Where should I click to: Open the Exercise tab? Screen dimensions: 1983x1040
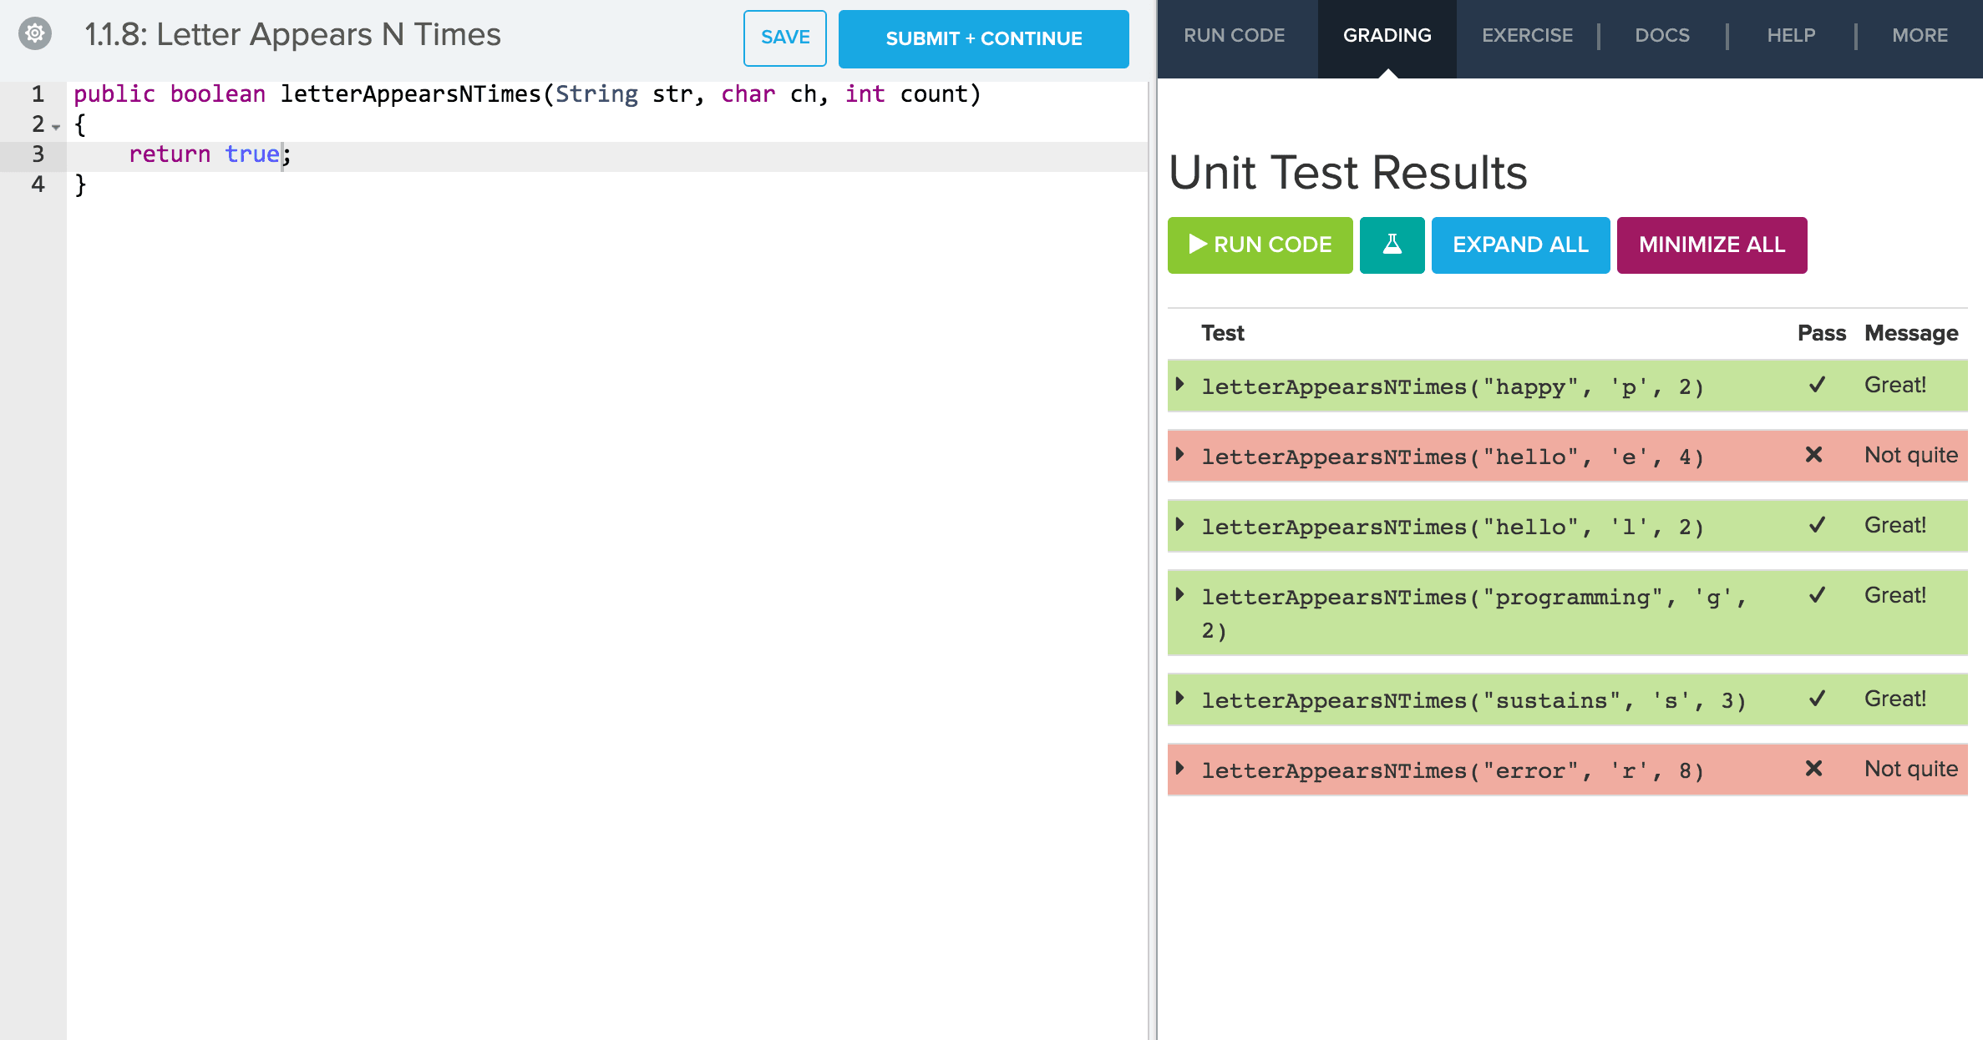point(1527,36)
